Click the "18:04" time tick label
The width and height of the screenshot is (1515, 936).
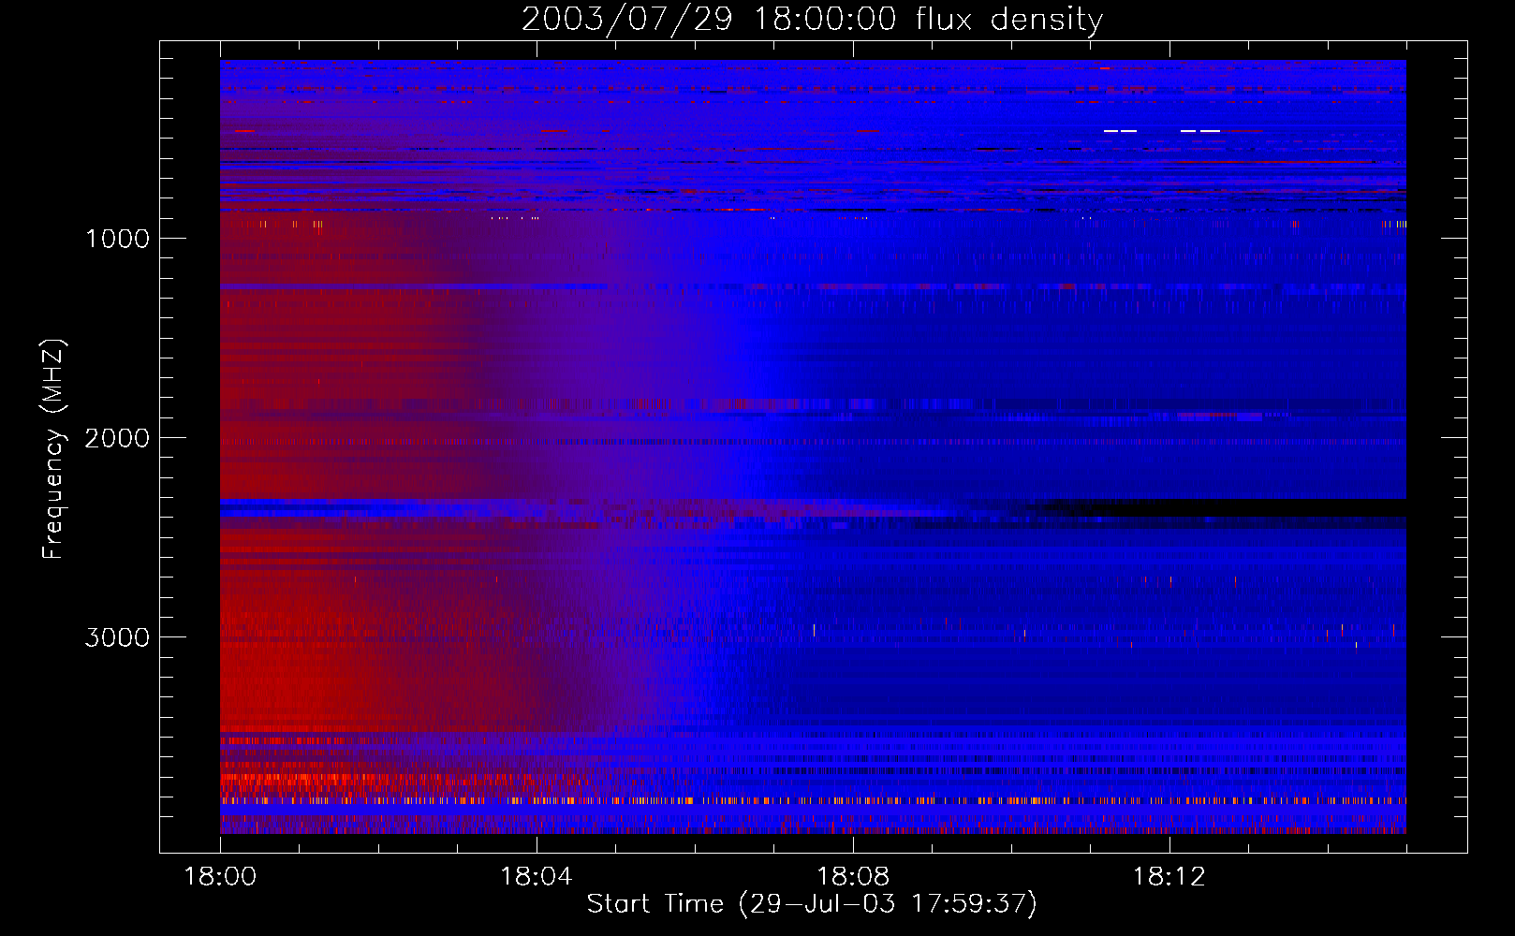[x=536, y=877]
